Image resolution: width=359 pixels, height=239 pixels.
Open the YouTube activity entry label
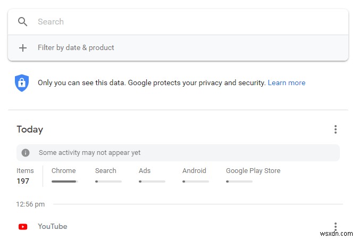pos(53,226)
